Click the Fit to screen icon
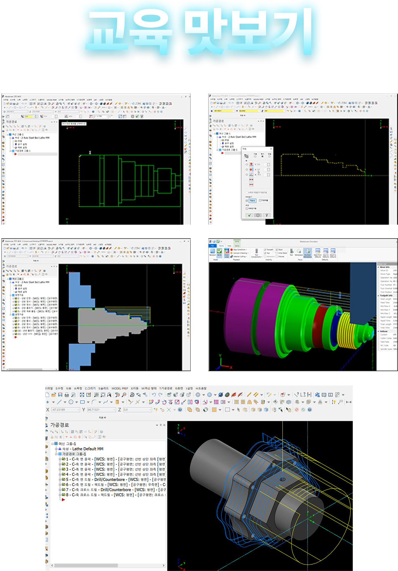 (x=82, y=395)
